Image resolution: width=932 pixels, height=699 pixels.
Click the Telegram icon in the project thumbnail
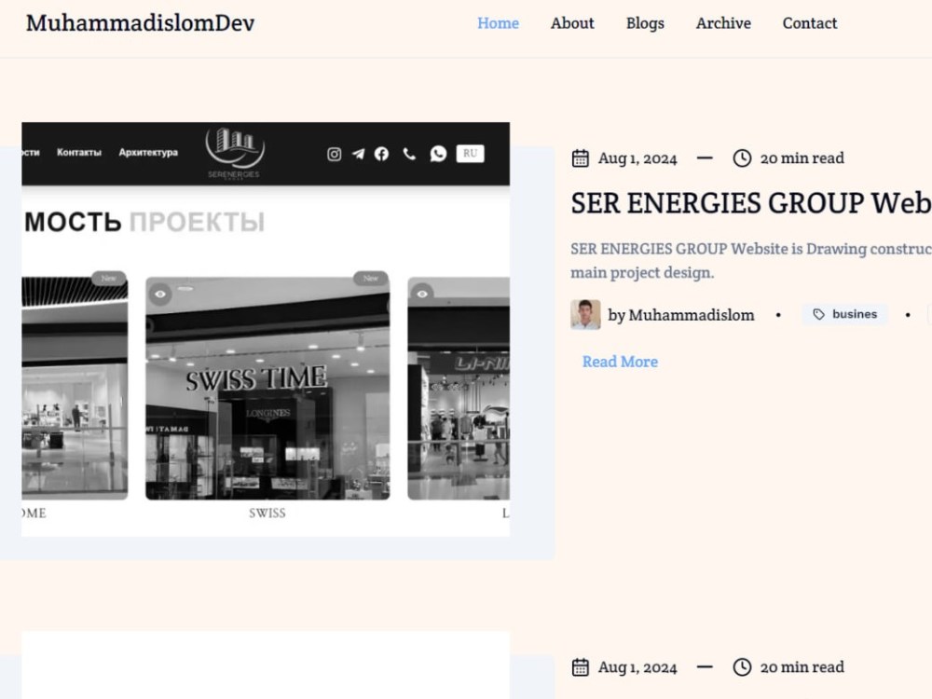point(358,154)
